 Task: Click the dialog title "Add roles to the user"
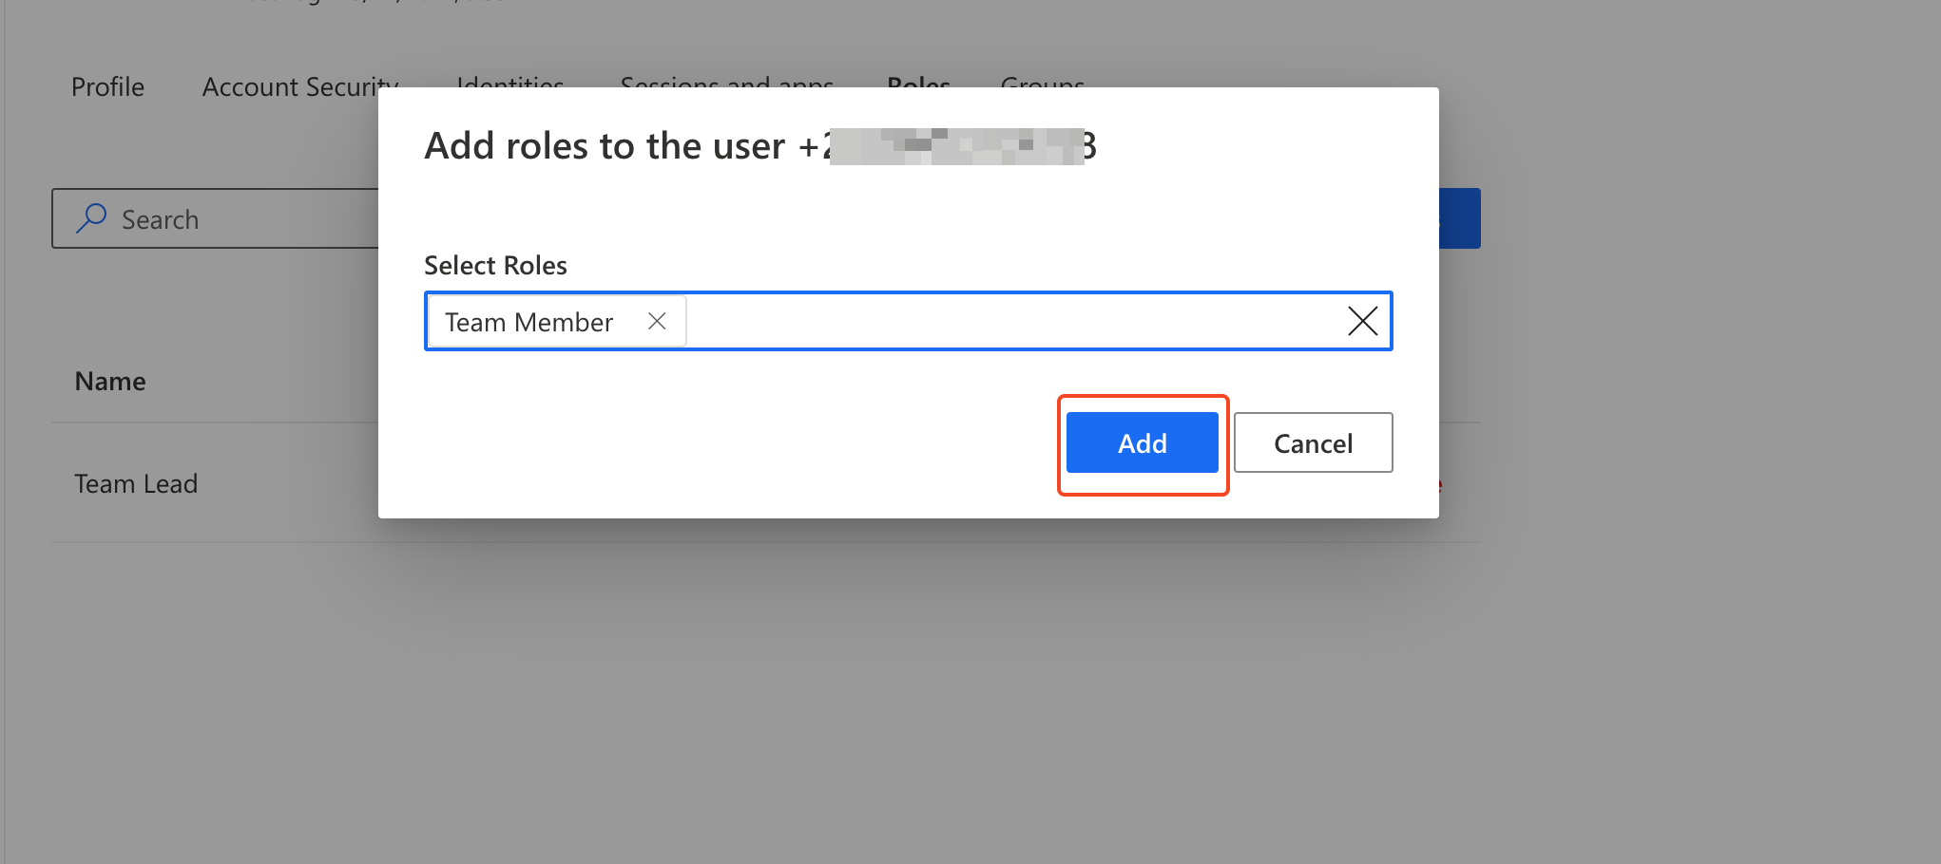(605, 146)
